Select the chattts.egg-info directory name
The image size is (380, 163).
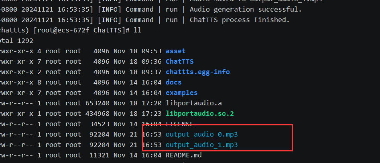[x=197, y=72]
